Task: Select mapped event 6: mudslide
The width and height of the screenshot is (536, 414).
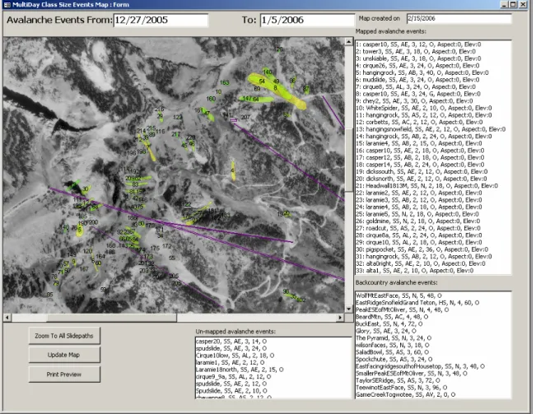Action: coord(417,80)
